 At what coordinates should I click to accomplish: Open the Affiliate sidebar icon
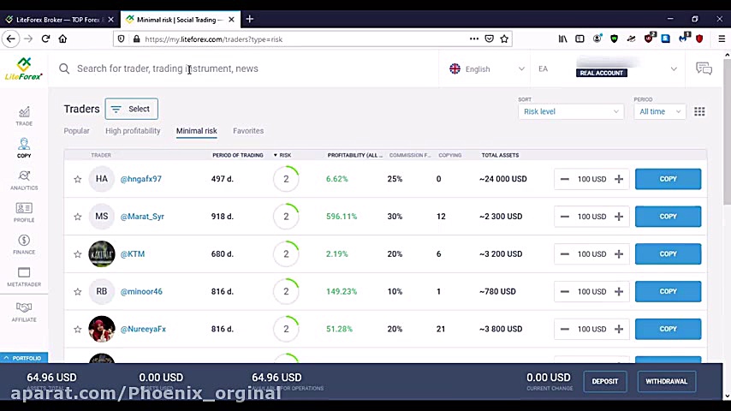(24, 312)
